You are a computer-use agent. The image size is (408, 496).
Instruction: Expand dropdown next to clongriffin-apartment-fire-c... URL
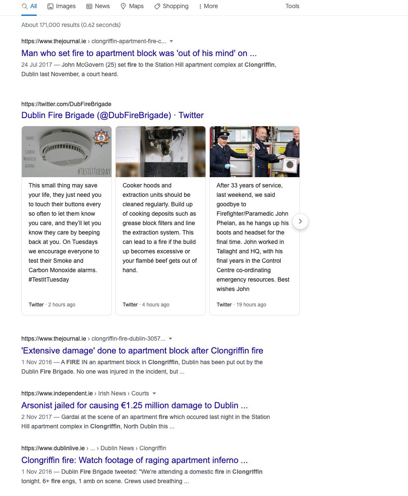coord(171,42)
